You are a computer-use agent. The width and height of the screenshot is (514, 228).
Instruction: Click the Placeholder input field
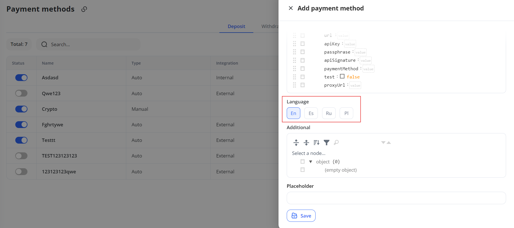396,198
